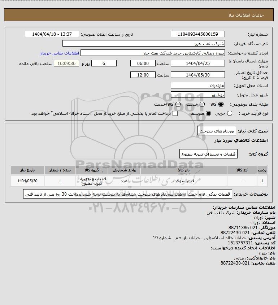Click the quantity cell showing 1
This screenshot has height=305, width=278.
coord(60,181)
